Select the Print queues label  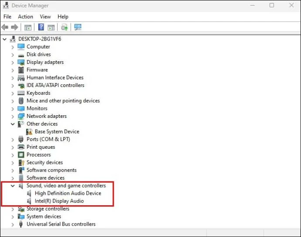click(x=41, y=147)
